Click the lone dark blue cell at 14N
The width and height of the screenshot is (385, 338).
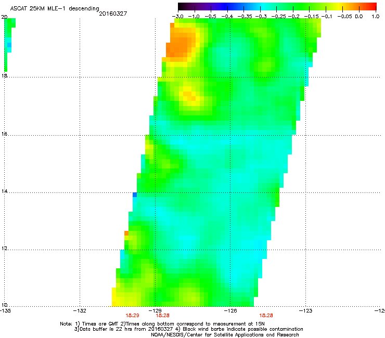coord(135,195)
